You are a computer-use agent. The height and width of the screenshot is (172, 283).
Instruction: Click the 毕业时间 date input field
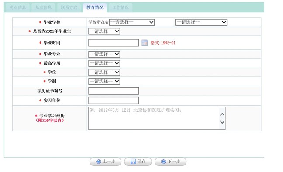114,43
